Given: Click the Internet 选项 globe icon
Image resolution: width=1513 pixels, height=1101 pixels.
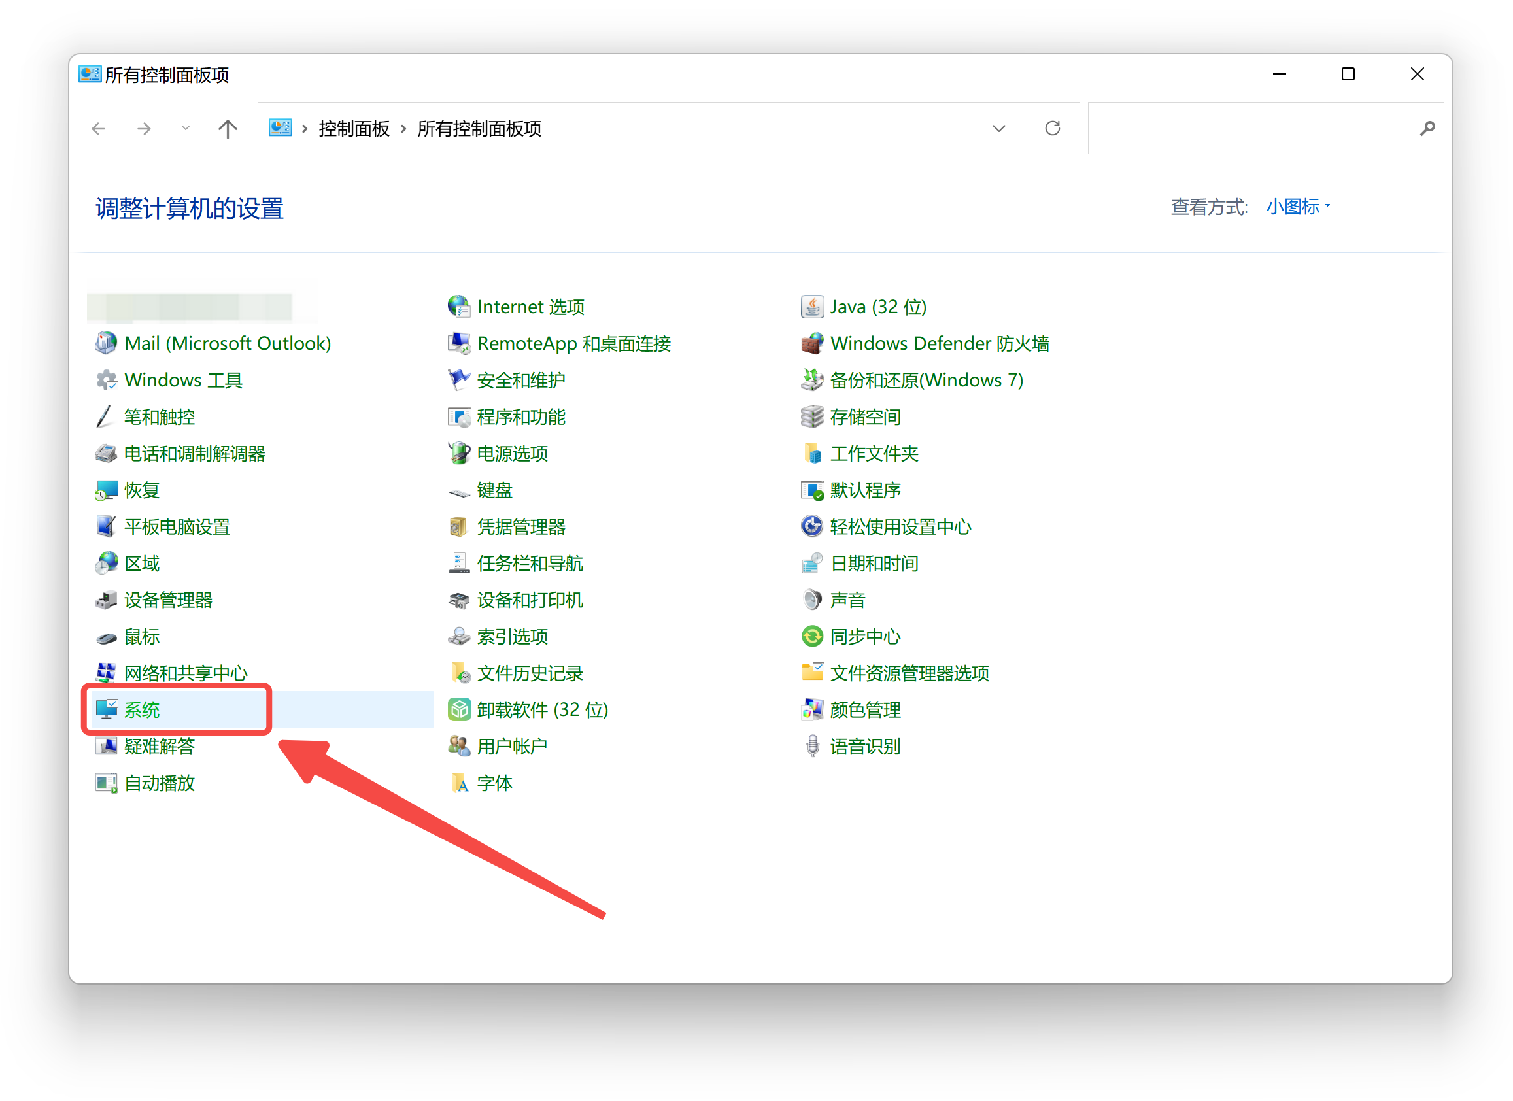Looking at the screenshot, I should point(459,307).
